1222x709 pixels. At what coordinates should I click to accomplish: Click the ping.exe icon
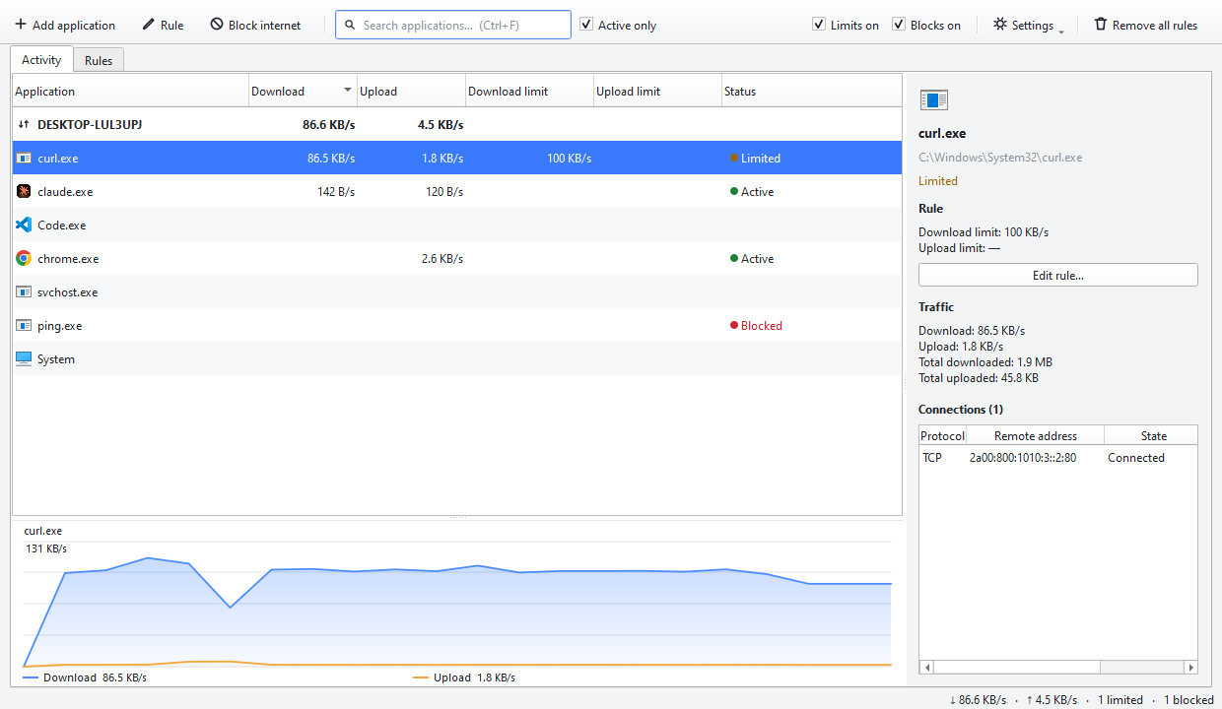[24, 326]
